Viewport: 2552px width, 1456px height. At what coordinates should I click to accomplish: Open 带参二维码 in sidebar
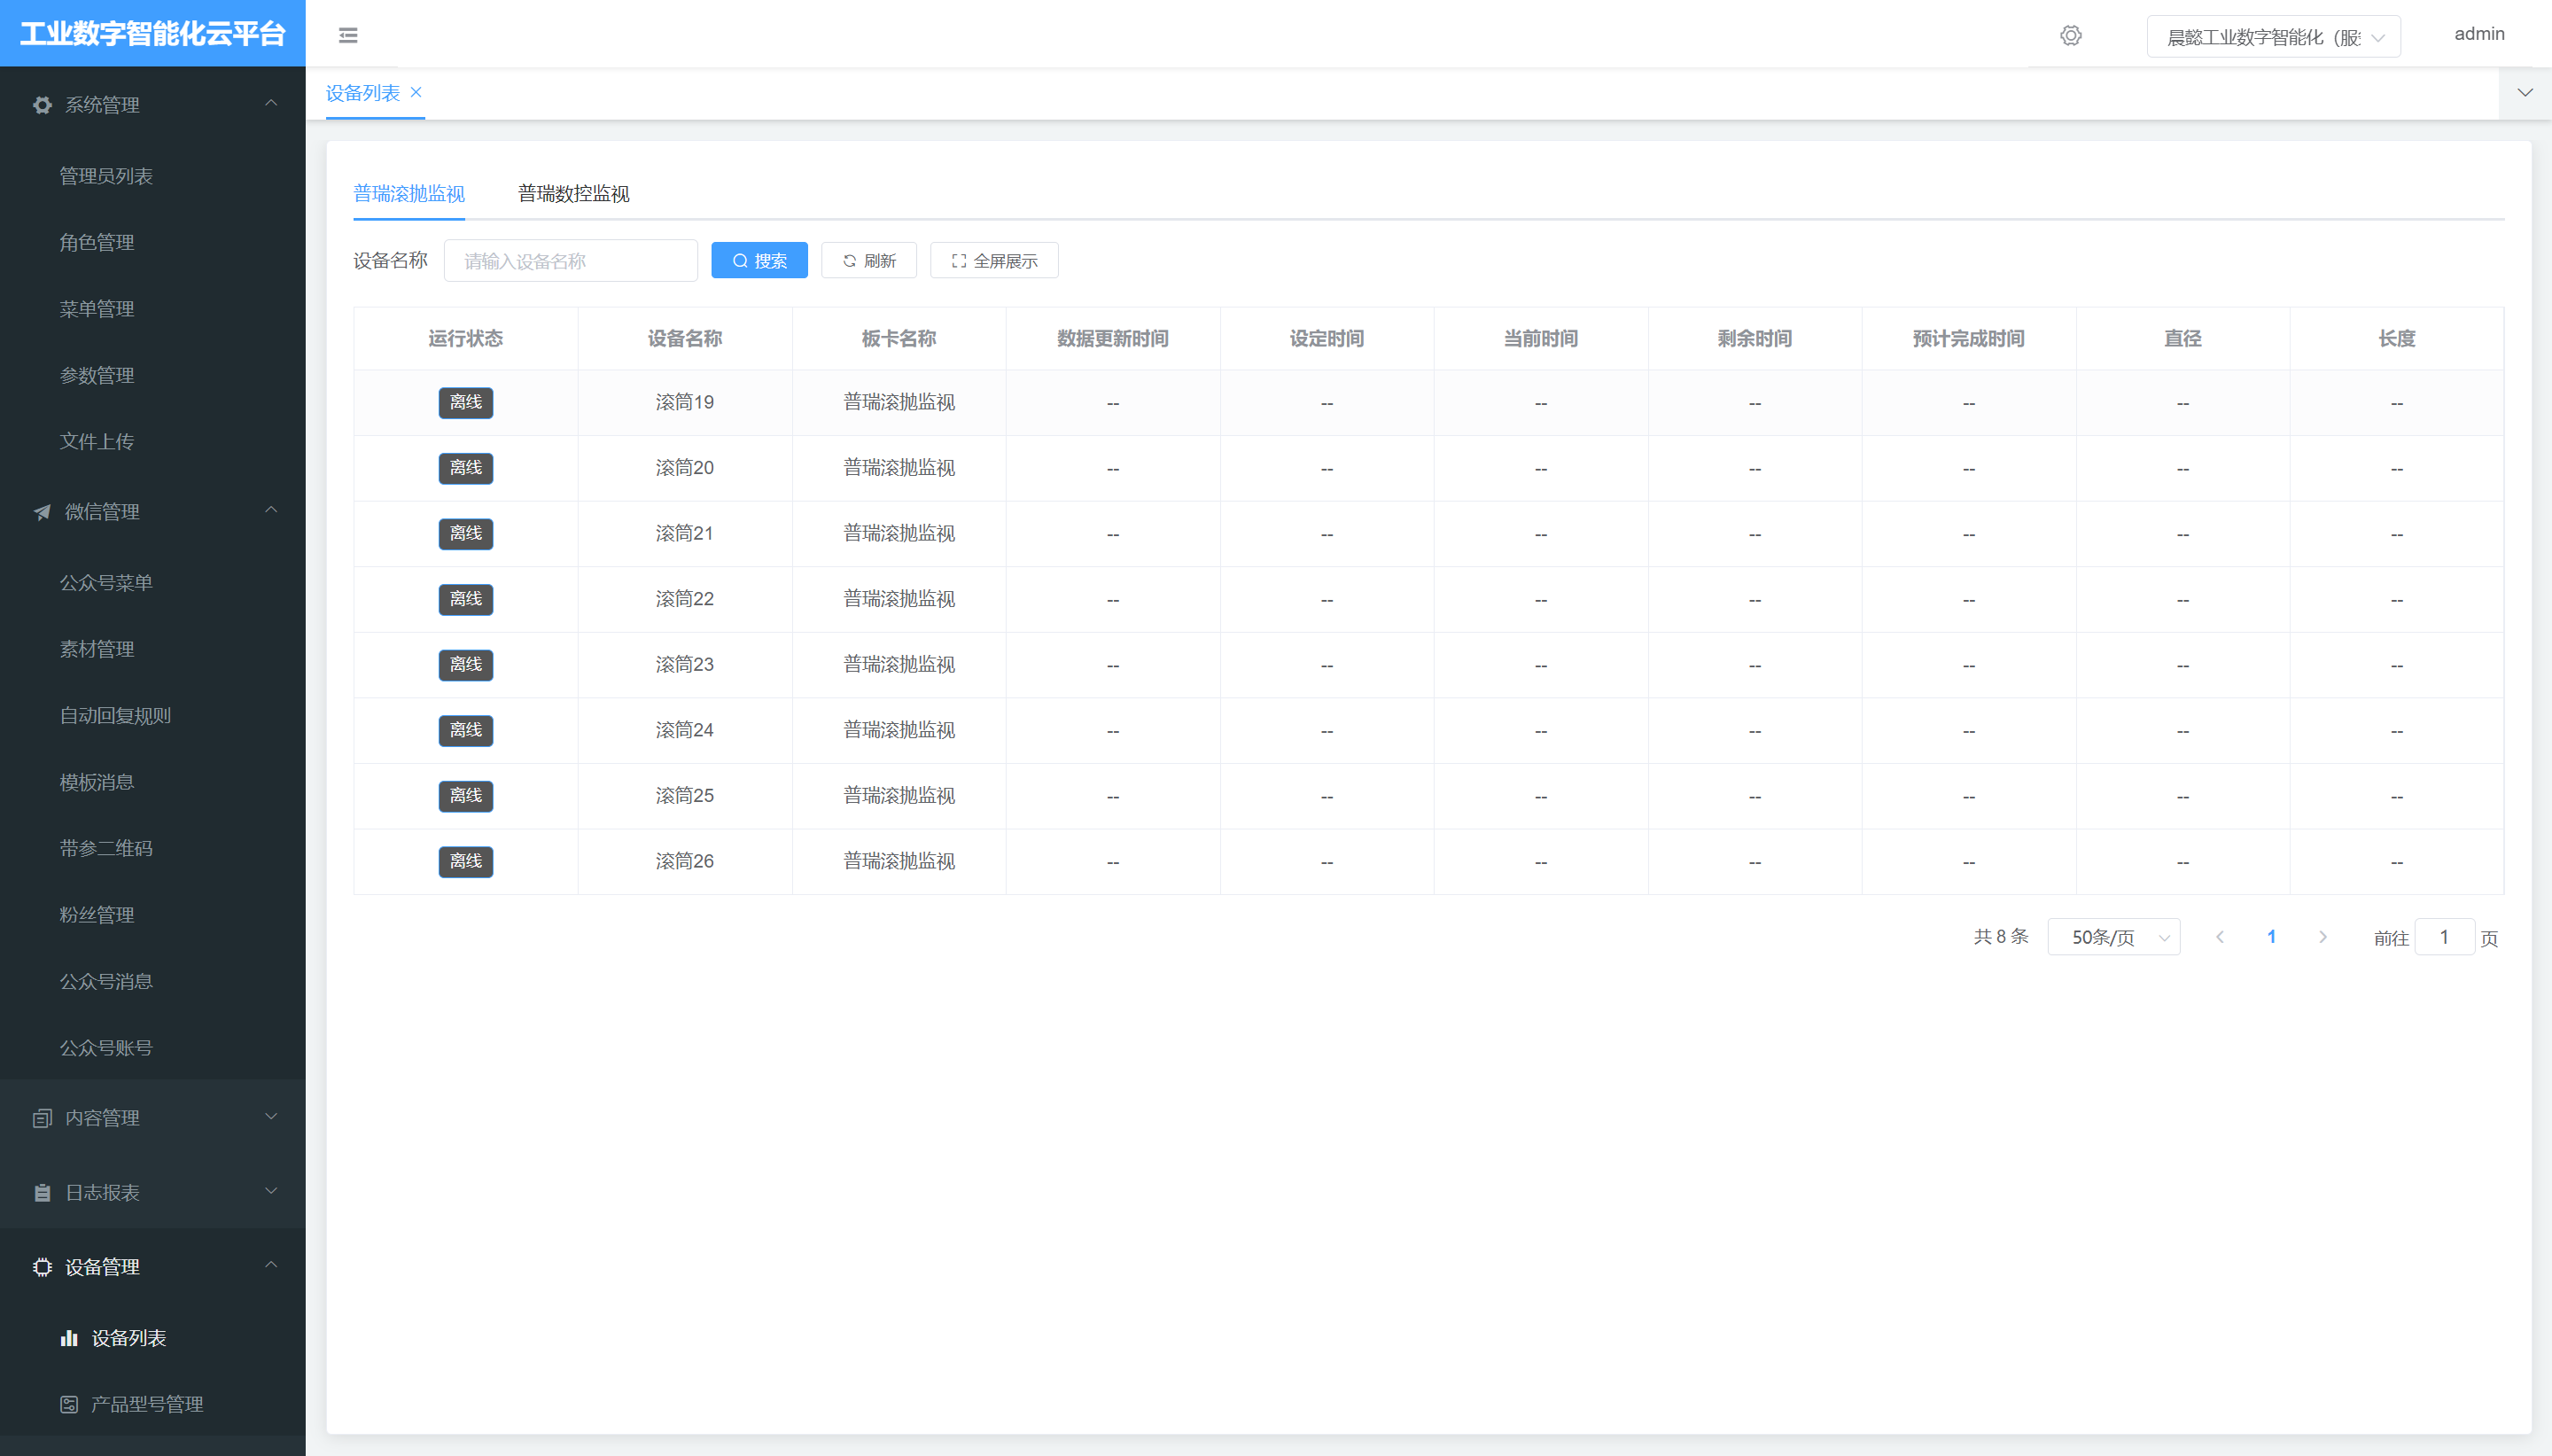pos(106,848)
